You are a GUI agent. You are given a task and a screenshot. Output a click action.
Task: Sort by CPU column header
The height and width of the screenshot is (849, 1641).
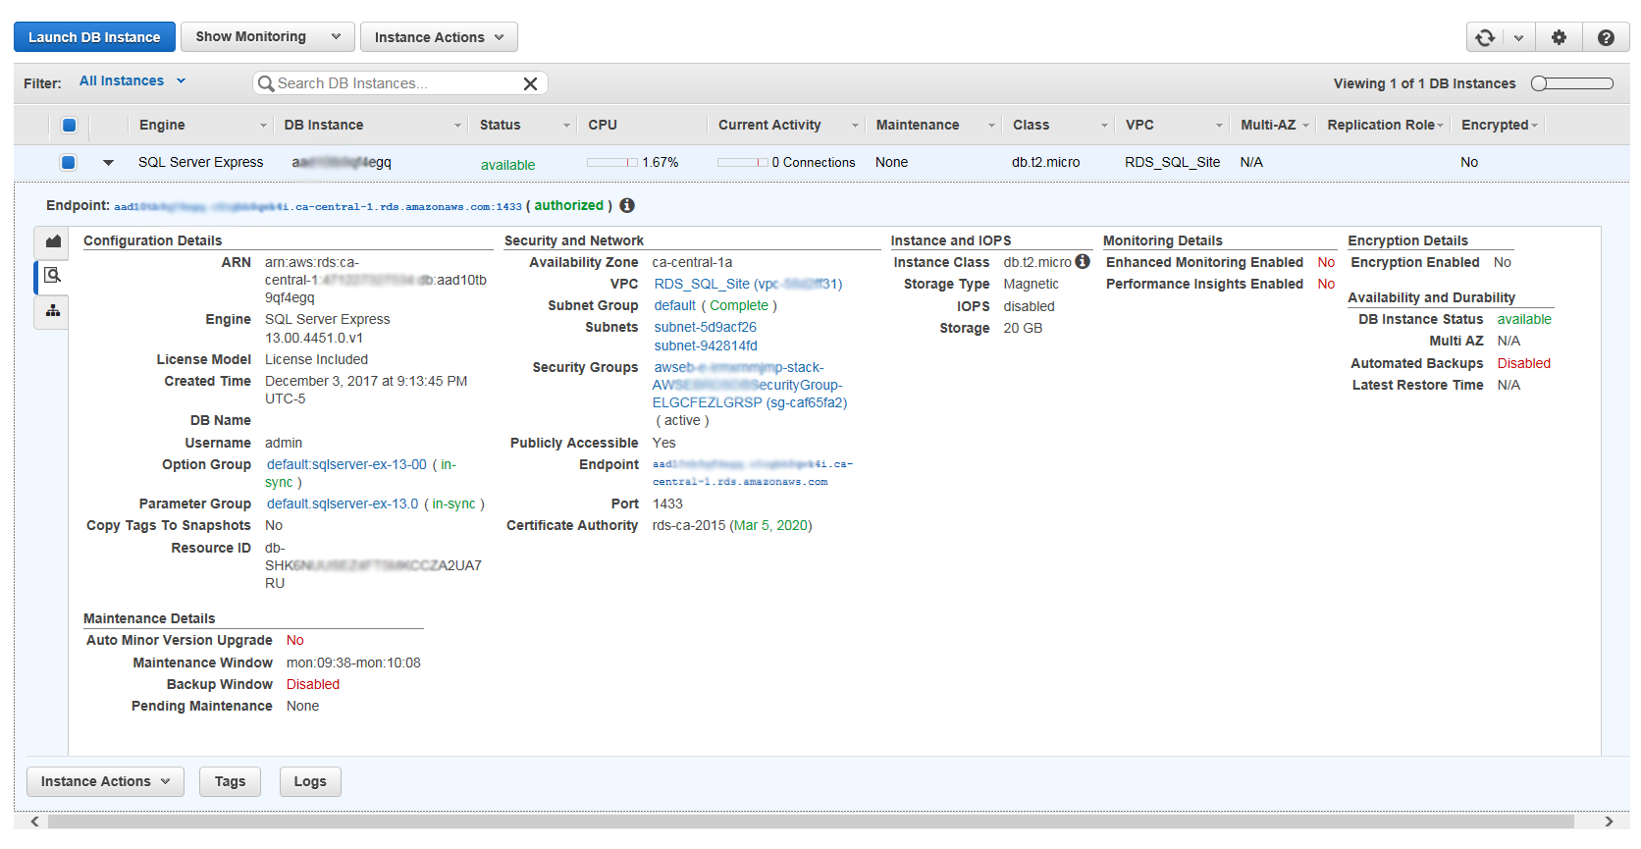(603, 125)
